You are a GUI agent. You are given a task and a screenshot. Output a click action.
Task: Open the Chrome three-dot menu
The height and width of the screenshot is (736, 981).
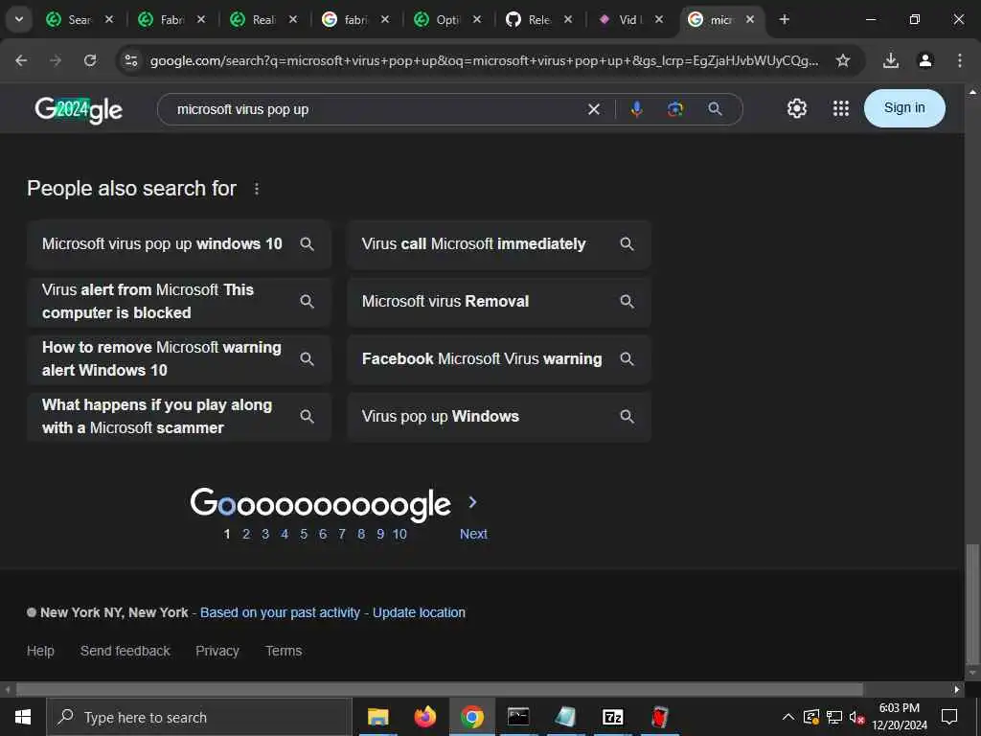[960, 60]
